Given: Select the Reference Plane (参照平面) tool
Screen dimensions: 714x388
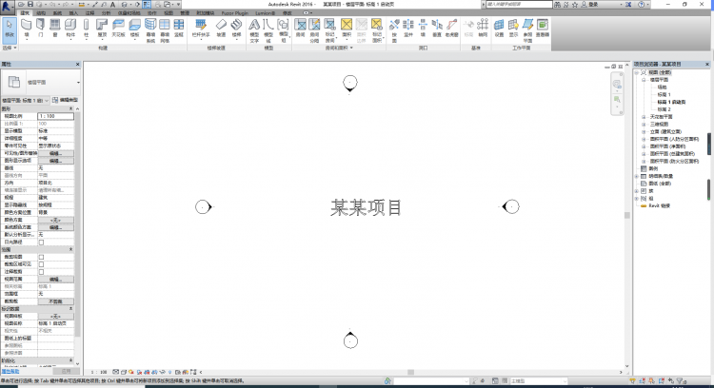Looking at the screenshot, I should pos(527,30).
